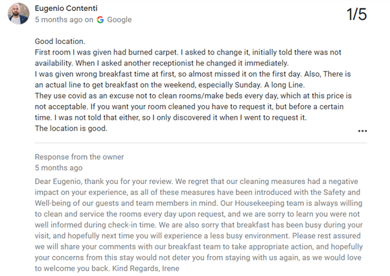The image size is (390, 276).
Task: Click the response line about the breakfast team
Action: click(x=199, y=247)
